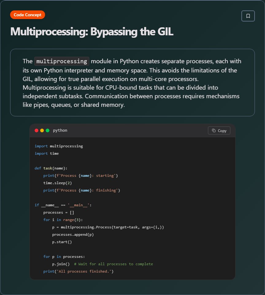Collapse the description card
This screenshot has width=265, height=295.
pyautogui.click(x=132, y=82)
